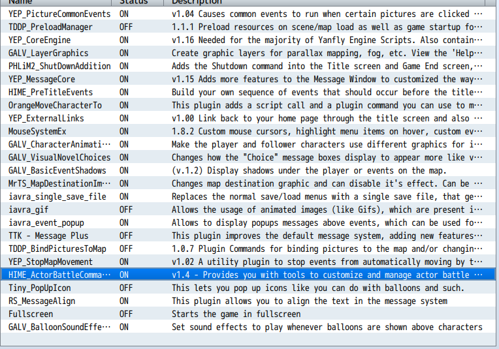Select the highlighted HIME_ActorBattleComma… plugin
The height and width of the screenshot is (349, 499).
(59, 275)
